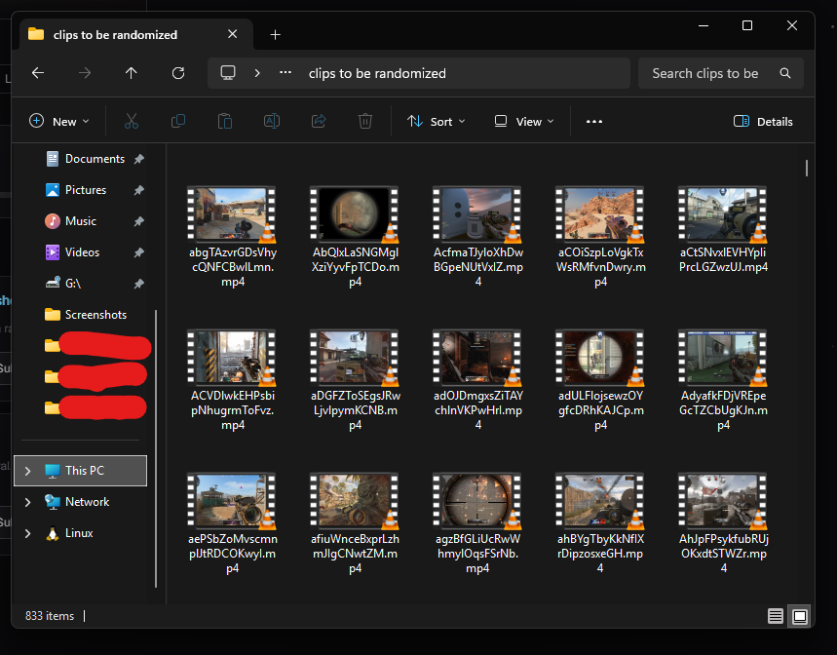This screenshot has width=837, height=655.
Task: Click the Share icon in toolbar
Action: point(319,121)
